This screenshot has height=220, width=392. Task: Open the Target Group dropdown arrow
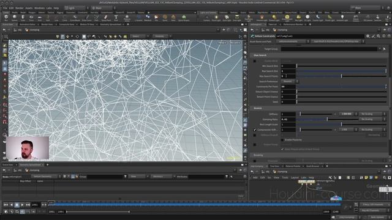(x=380, y=49)
